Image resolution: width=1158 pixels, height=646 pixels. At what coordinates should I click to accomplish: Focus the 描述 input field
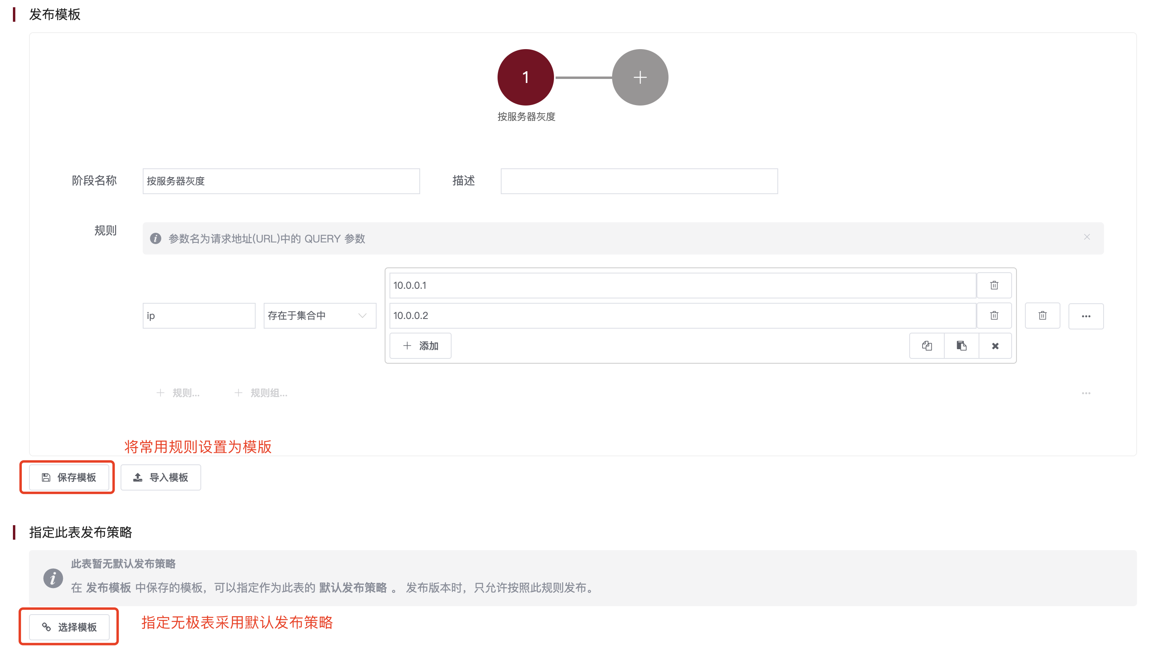click(x=639, y=181)
